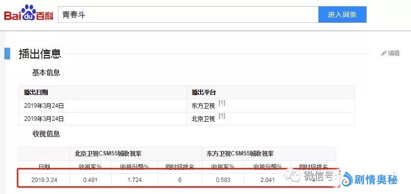
Task: Click the 剧情奥秘 logo icon
Action: (346, 180)
